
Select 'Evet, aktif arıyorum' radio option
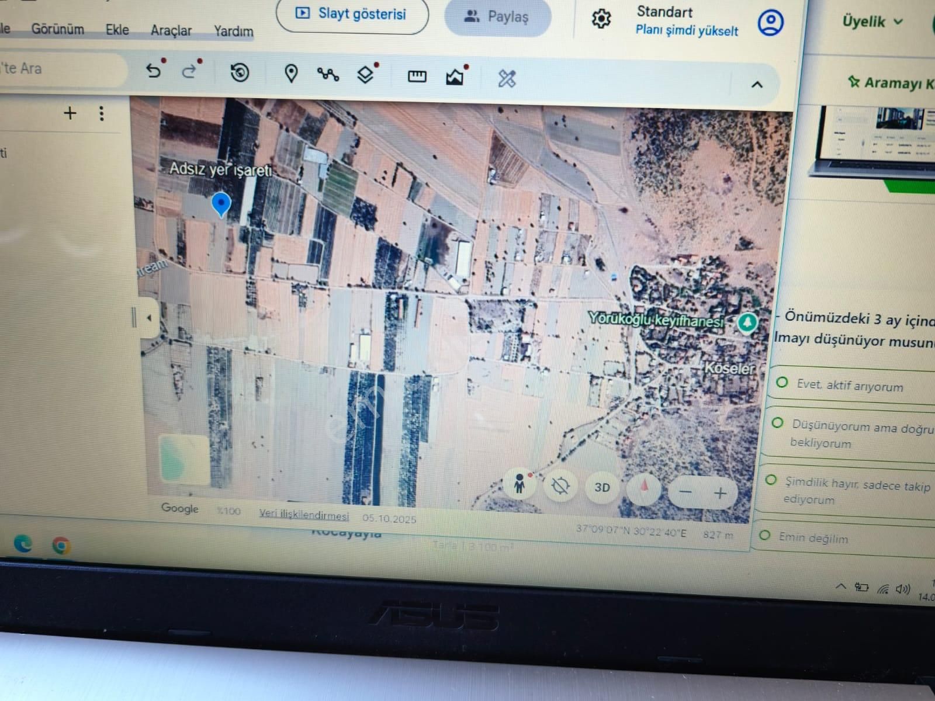pos(782,383)
